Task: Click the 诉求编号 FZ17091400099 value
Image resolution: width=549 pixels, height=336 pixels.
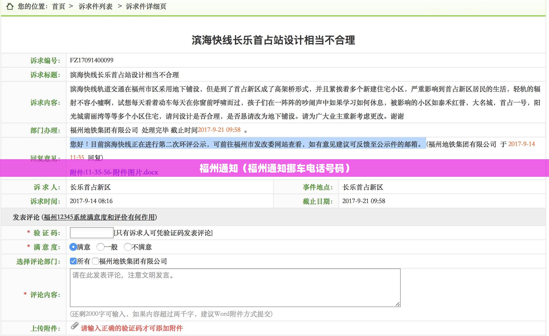Action: pyautogui.click(x=91, y=60)
